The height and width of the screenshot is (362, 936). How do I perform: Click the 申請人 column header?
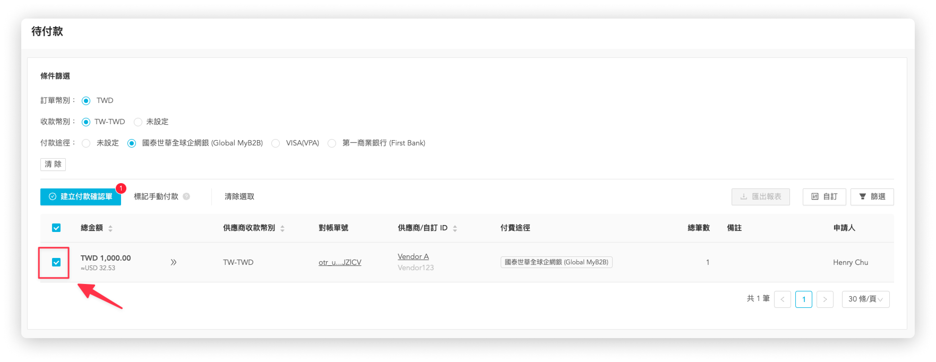coord(844,228)
